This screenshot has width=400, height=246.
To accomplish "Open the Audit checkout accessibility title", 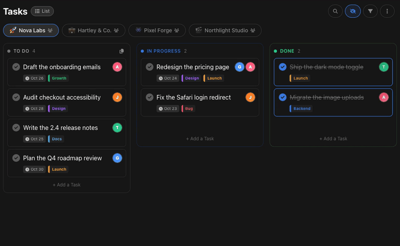I will tap(61, 97).
